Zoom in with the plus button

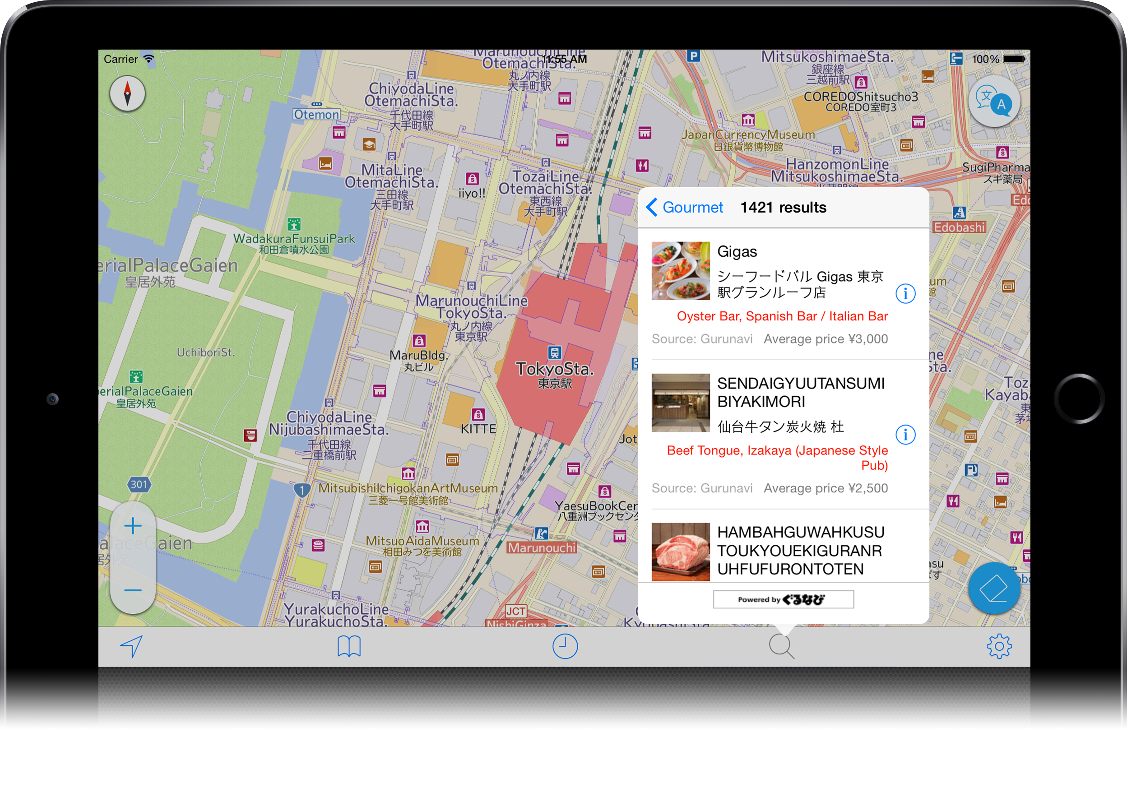tap(133, 526)
